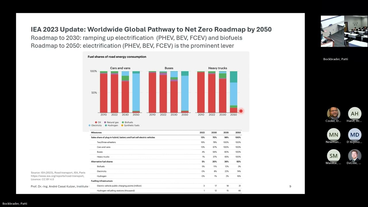This screenshot has height=207, width=368.
Task: Select the SM avatar for Maiskar
Action: point(333,156)
